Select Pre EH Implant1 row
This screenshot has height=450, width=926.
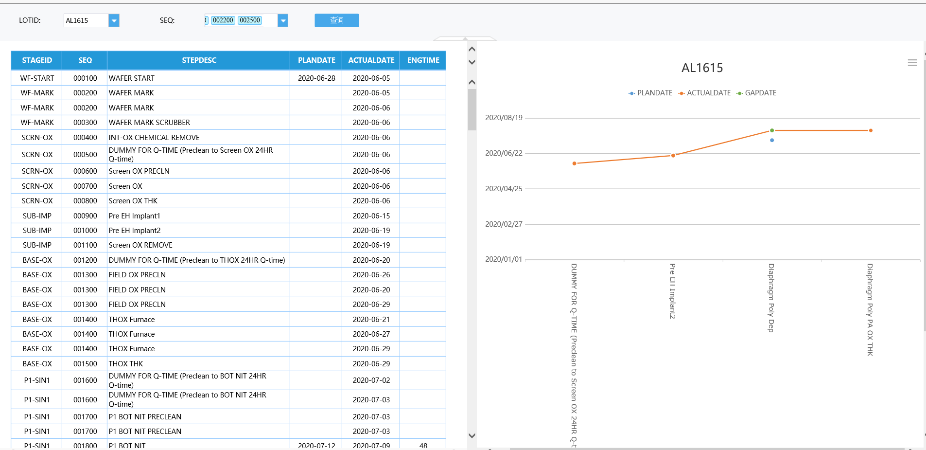(228, 216)
